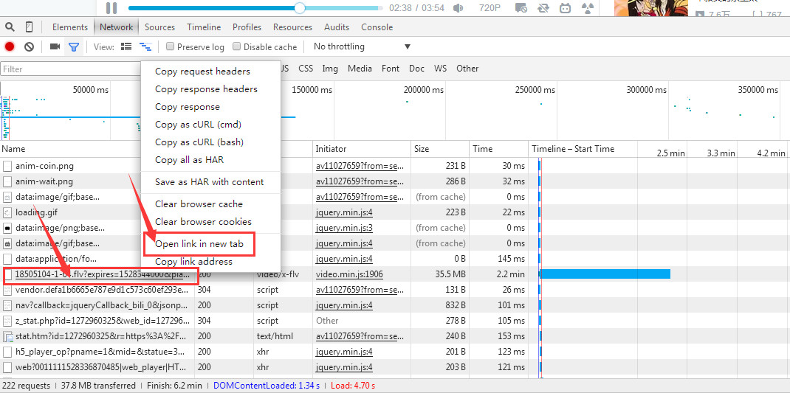Screen dimensions: 790x393
Task: Open the No throttling dropdown
Action: (x=362, y=46)
